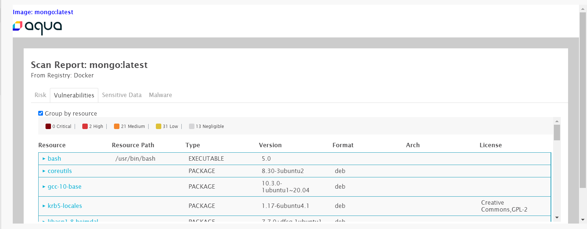Open the Sensitive Data tab

(x=122, y=95)
